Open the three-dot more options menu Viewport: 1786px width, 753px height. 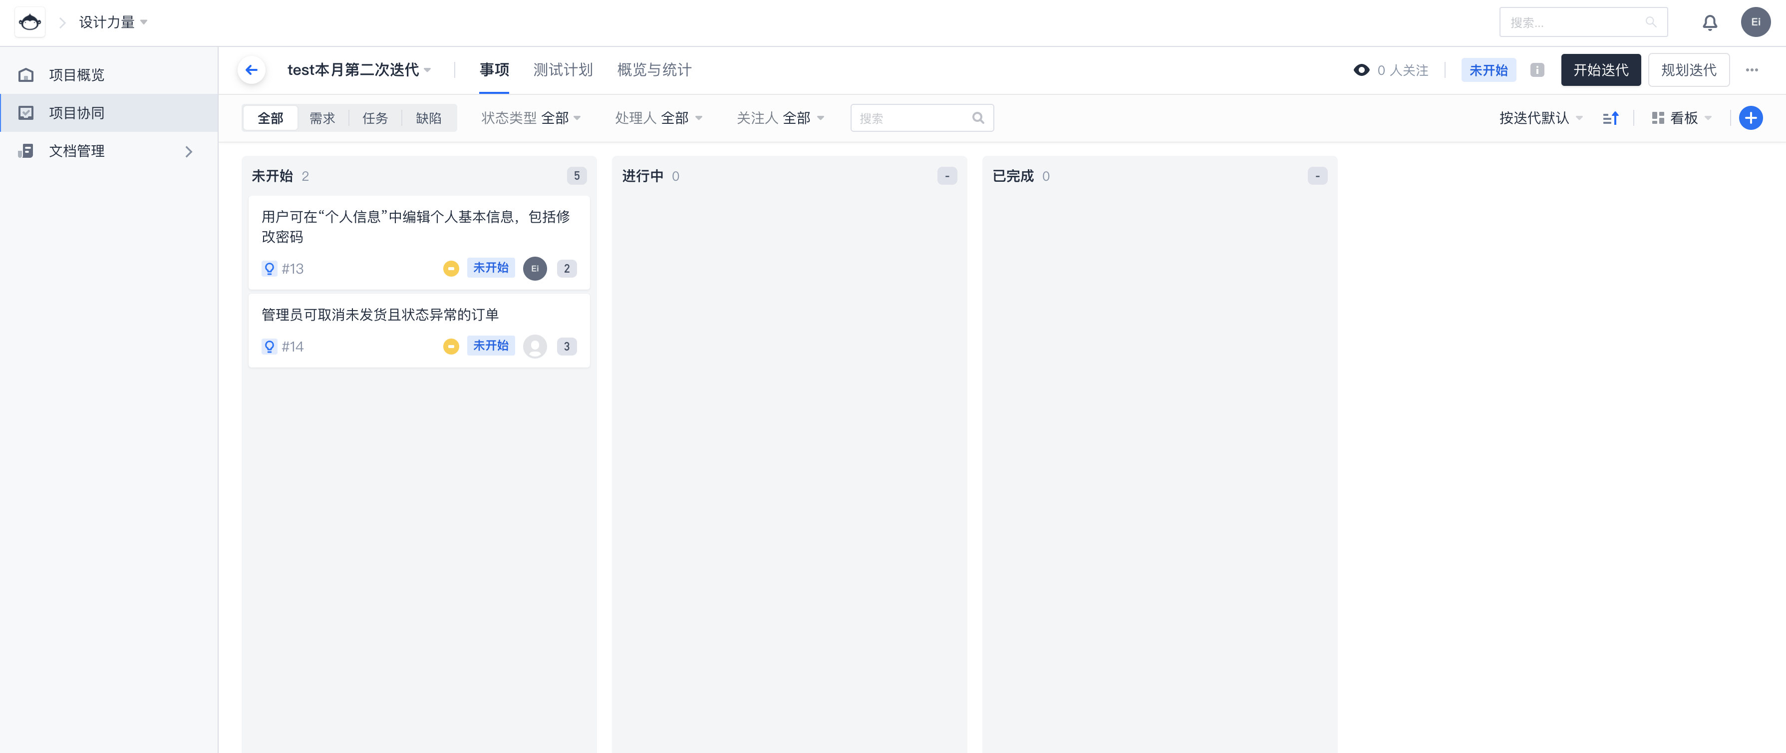[x=1752, y=70]
